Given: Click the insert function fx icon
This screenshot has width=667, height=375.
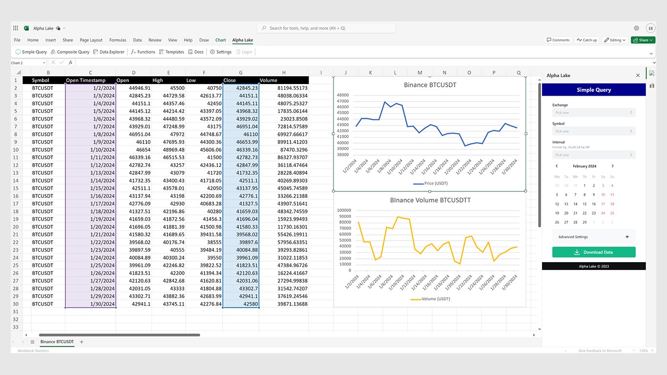Looking at the screenshot, I should click(70, 62).
